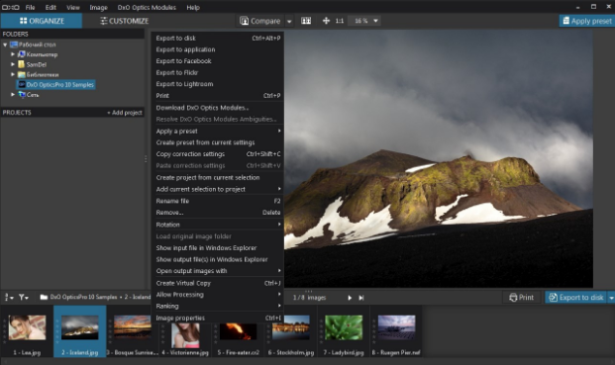The height and width of the screenshot is (365, 615).
Task: Open the Apply a preset submenu
Action: pos(218,132)
